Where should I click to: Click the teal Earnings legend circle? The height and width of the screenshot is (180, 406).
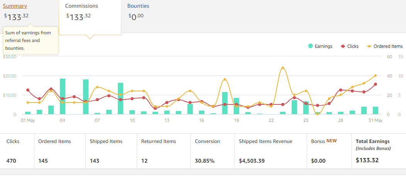[311, 46]
